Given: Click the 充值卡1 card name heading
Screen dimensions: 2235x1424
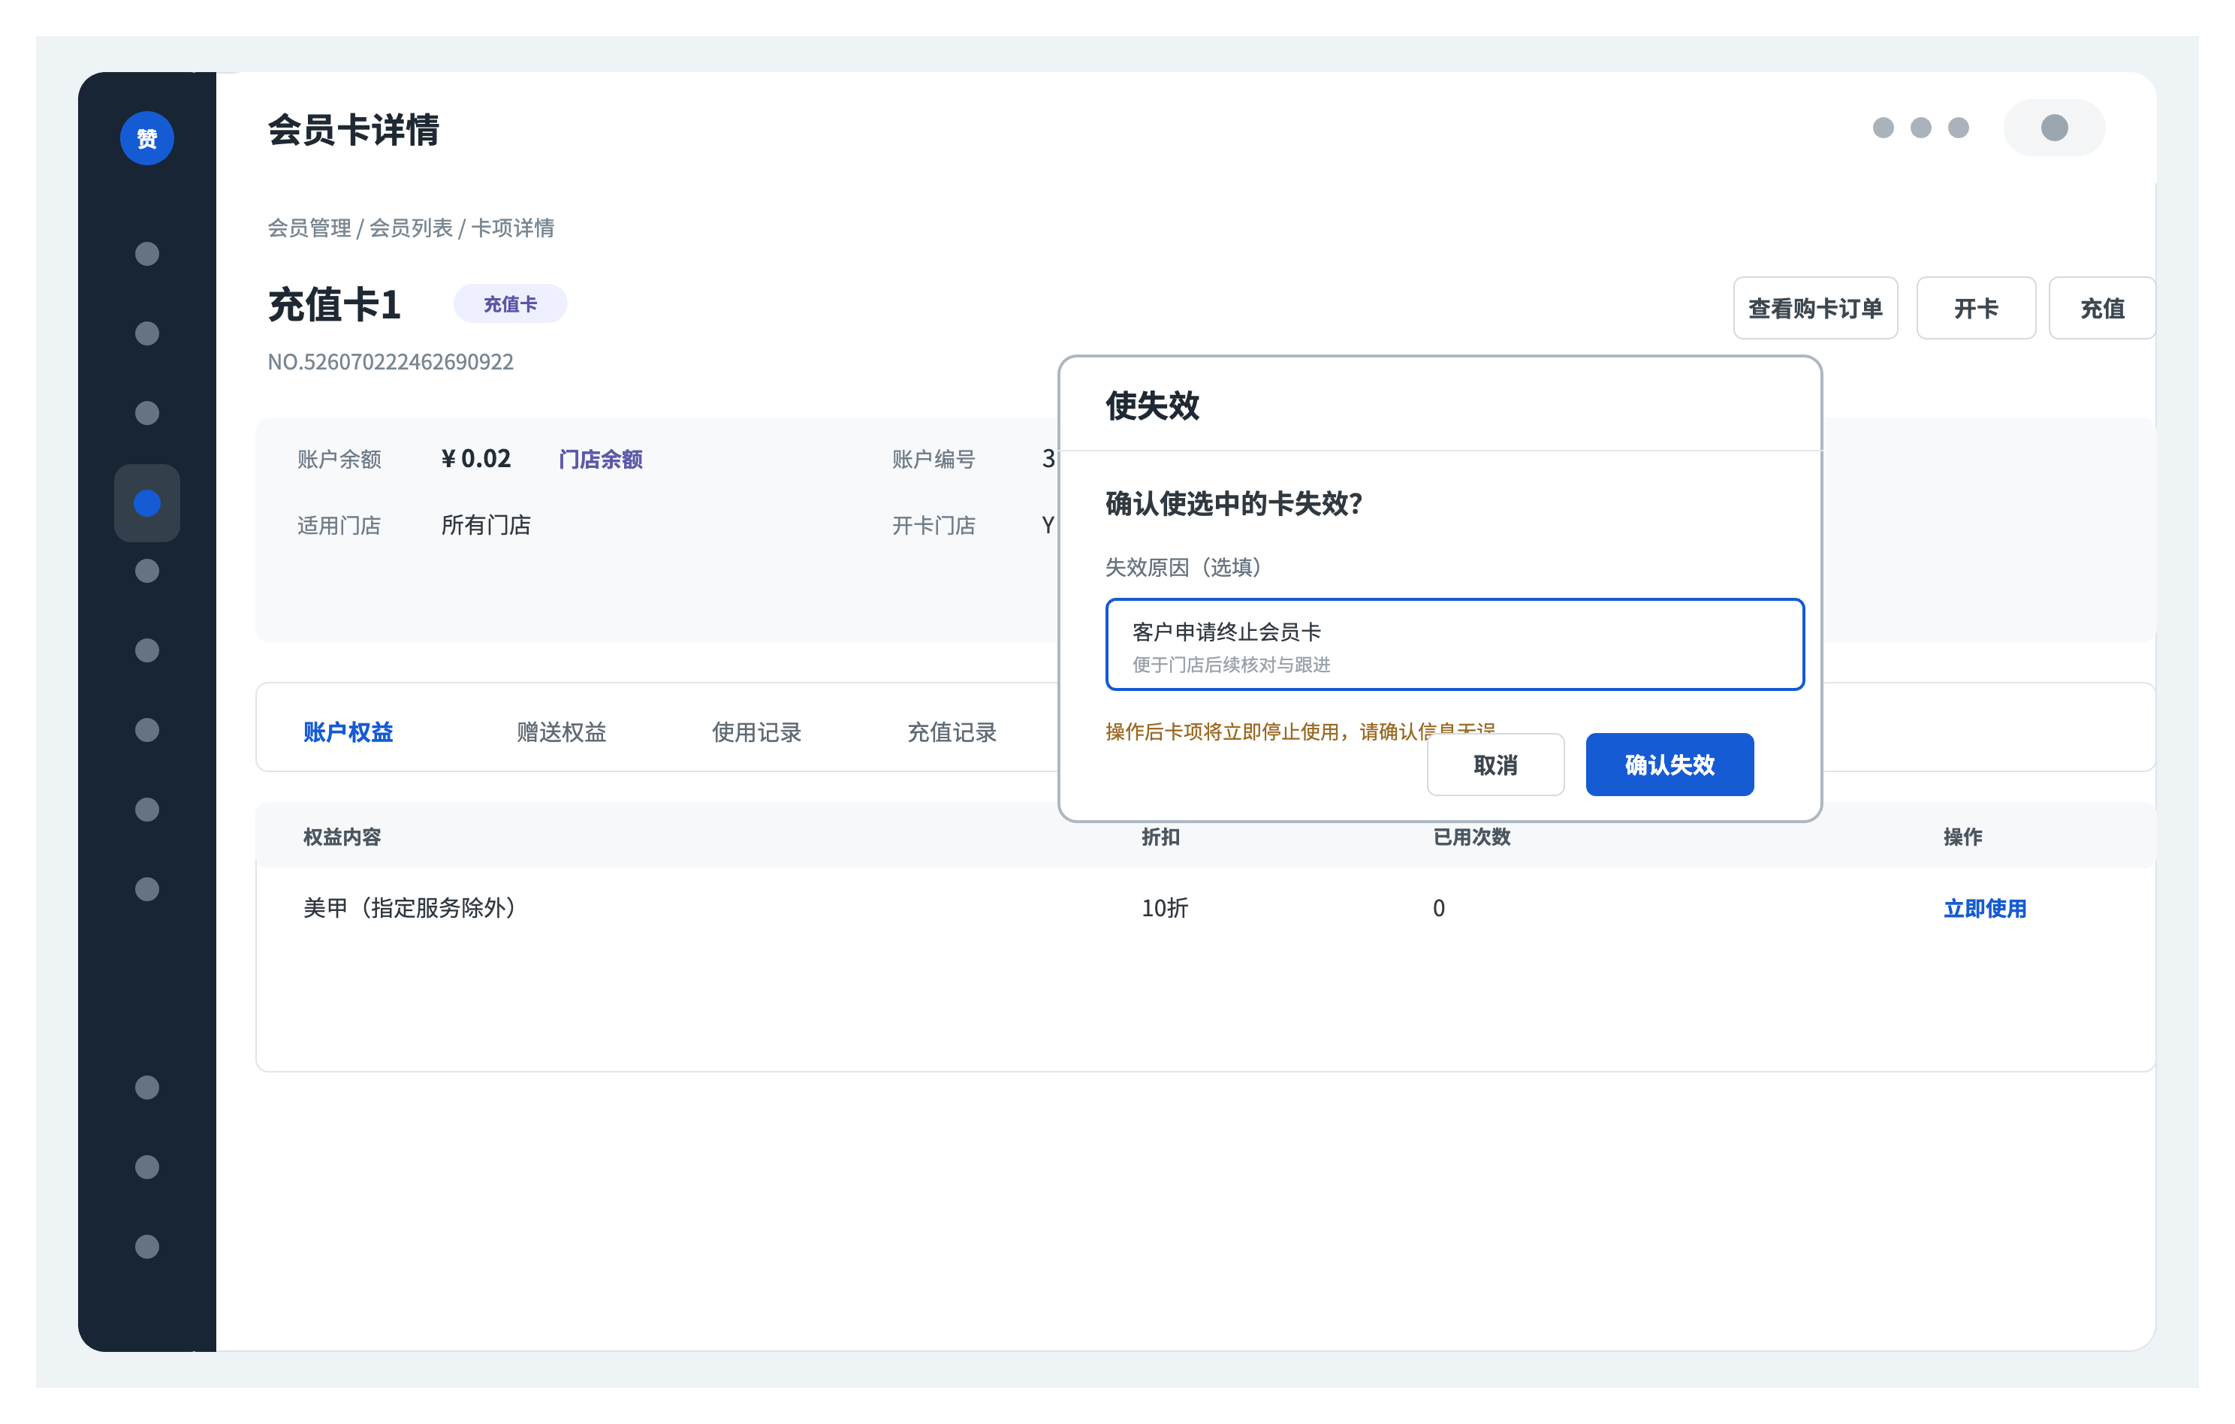Looking at the screenshot, I should coord(334,304).
